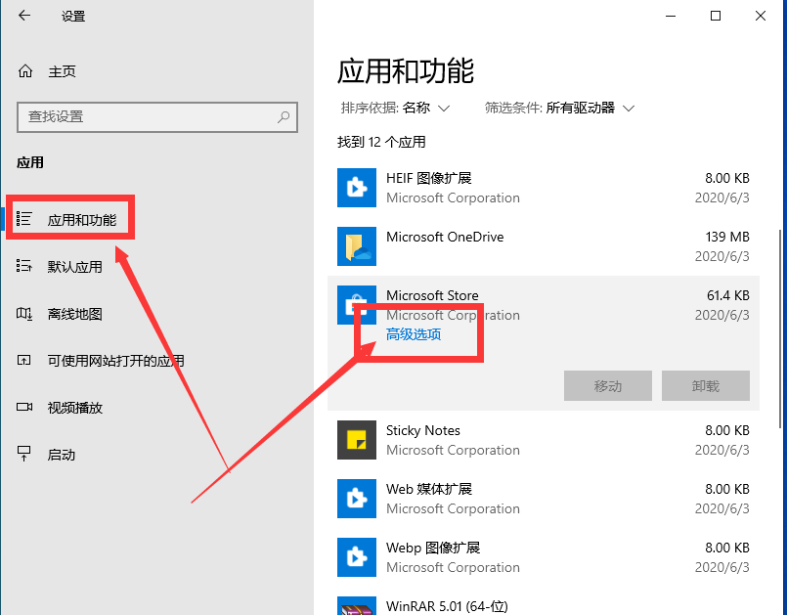Click the Sticky Notes app icon
Viewport: 787px width, 615px height.
coord(357,440)
